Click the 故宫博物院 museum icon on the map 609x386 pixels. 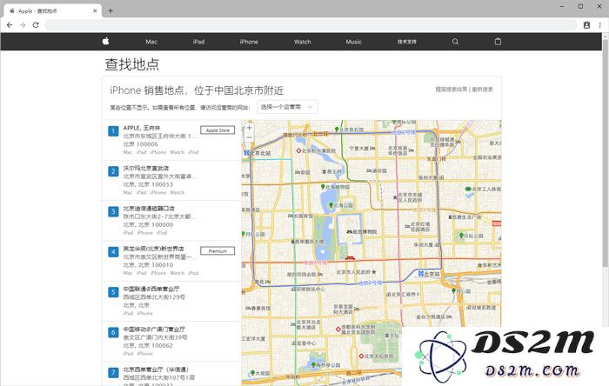click(x=349, y=231)
